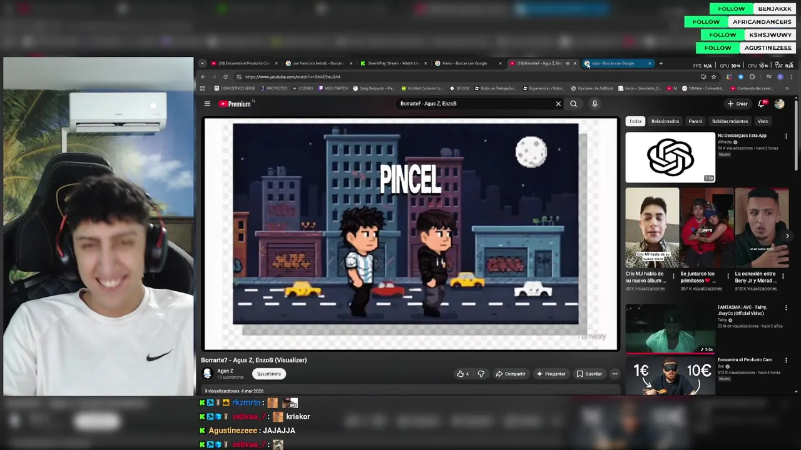Clear the YouTube search box text

tap(558, 104)
